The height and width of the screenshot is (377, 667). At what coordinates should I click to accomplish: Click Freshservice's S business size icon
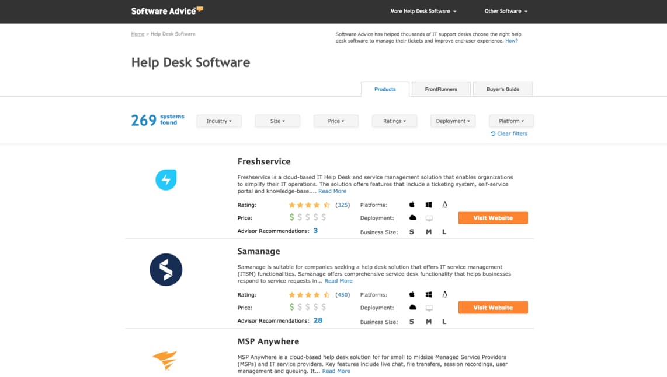click(x=411, y=232)
